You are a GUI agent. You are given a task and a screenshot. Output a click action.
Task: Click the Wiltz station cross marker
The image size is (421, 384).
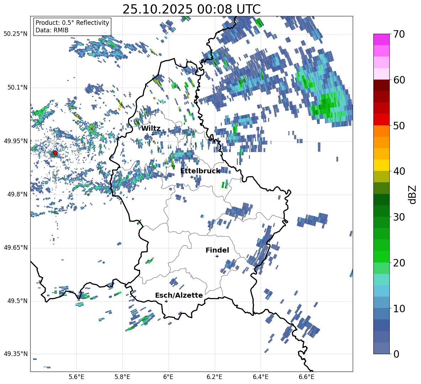tap(153, 134)
